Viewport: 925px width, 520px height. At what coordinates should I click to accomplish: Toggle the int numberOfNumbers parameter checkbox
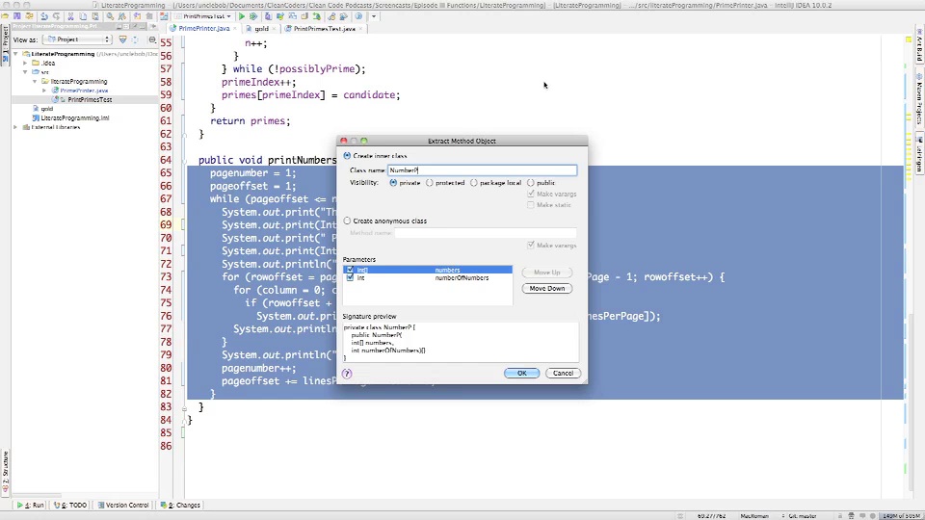coord(350,277)
